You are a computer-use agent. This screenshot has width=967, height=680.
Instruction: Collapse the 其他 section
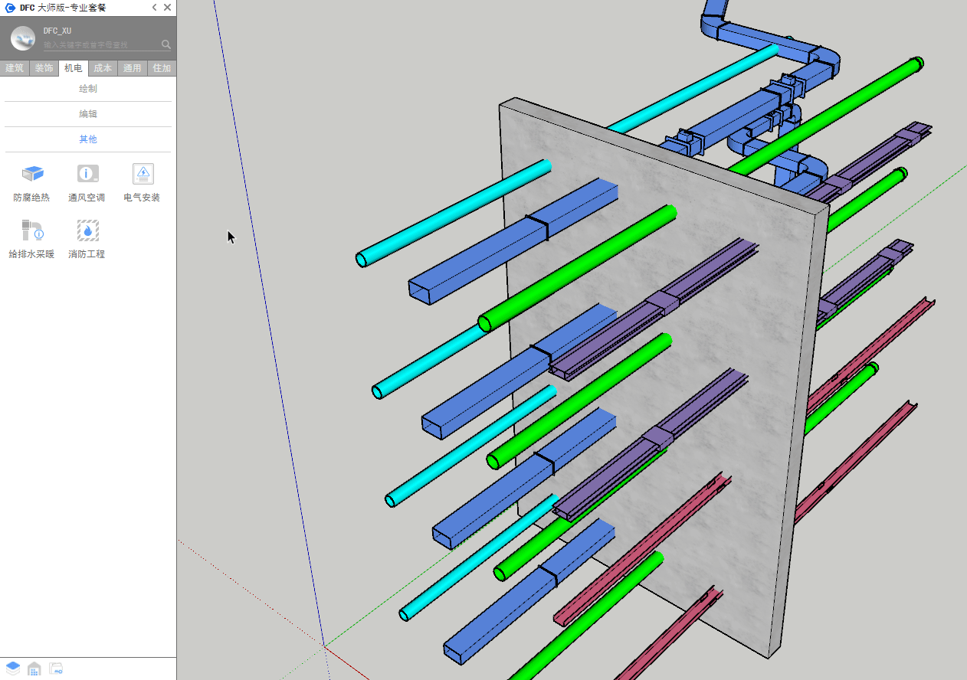(88, 139)
